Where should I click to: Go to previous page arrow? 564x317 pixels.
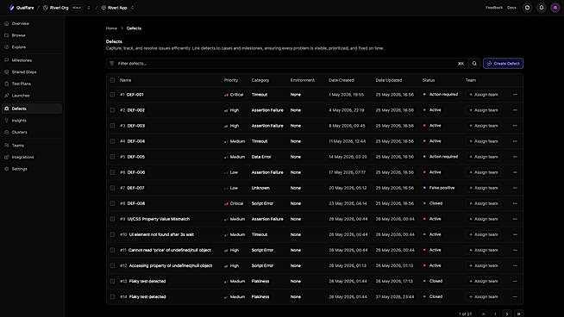[x=495, y=314]
